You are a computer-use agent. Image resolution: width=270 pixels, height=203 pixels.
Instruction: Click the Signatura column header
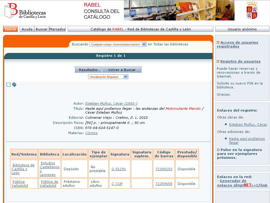coord(120,154)
